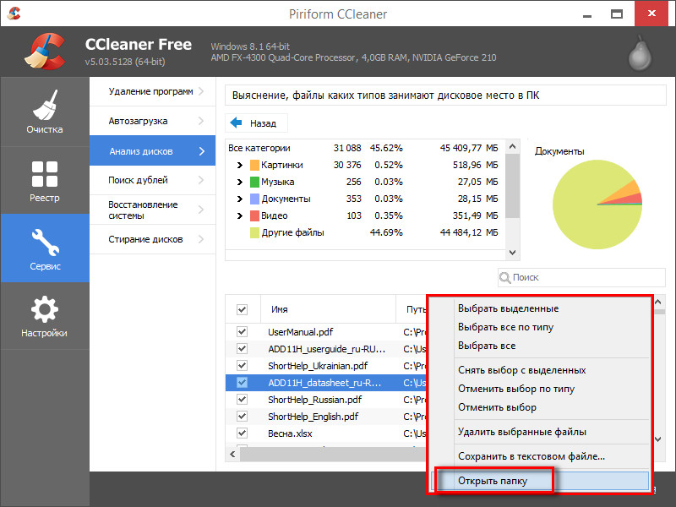This screenshot has width=676, height=507.
Task: Click the green Музыка color swatch
Action: 255,182
